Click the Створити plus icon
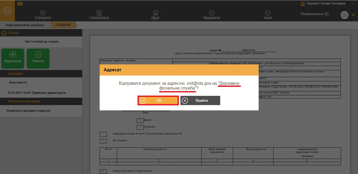The height and width of the screenshot is (174, 358). click(x=43, y=12)
